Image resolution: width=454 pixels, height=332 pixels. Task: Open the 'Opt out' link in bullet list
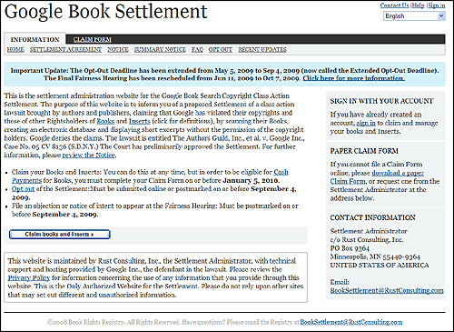click(x=23, y=189)
